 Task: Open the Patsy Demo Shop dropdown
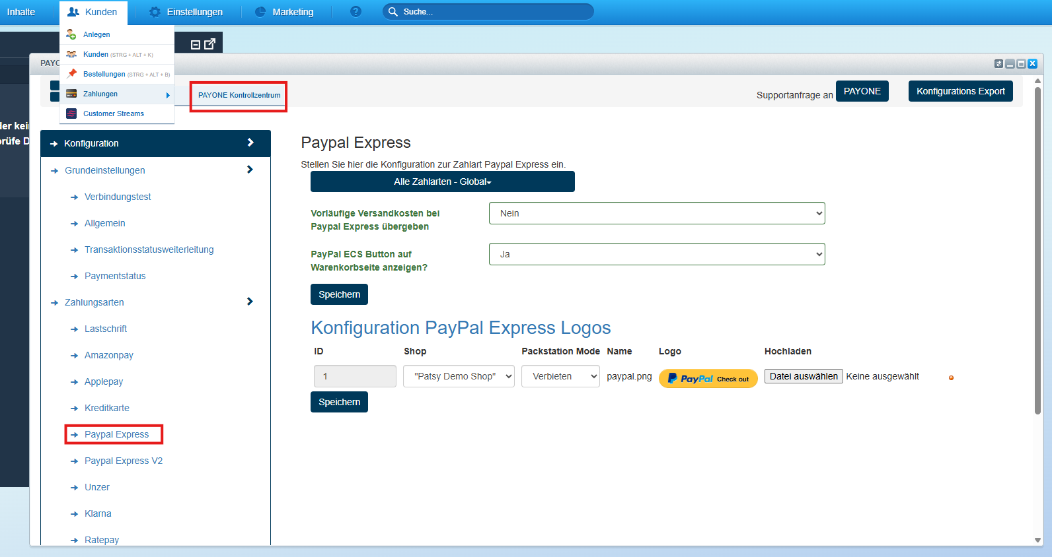pyautogui.click(x=459, y=376)
